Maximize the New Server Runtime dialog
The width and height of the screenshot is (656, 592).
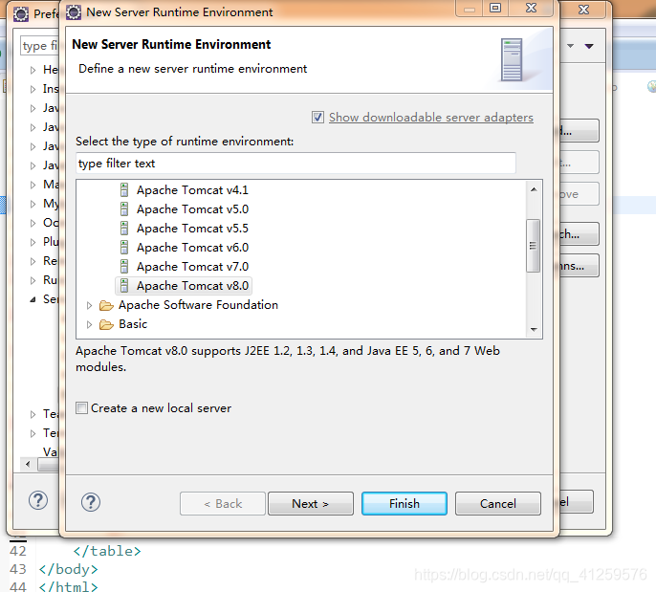click(495, 8)
